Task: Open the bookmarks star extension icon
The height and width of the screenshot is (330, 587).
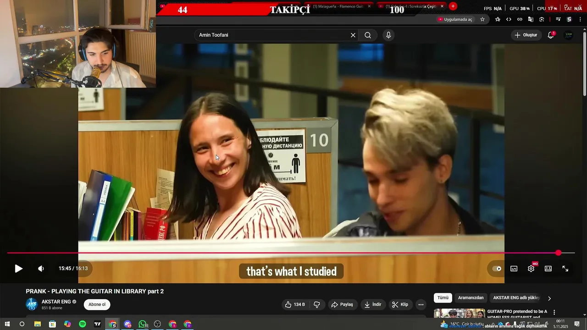Action: click(498, 19)
